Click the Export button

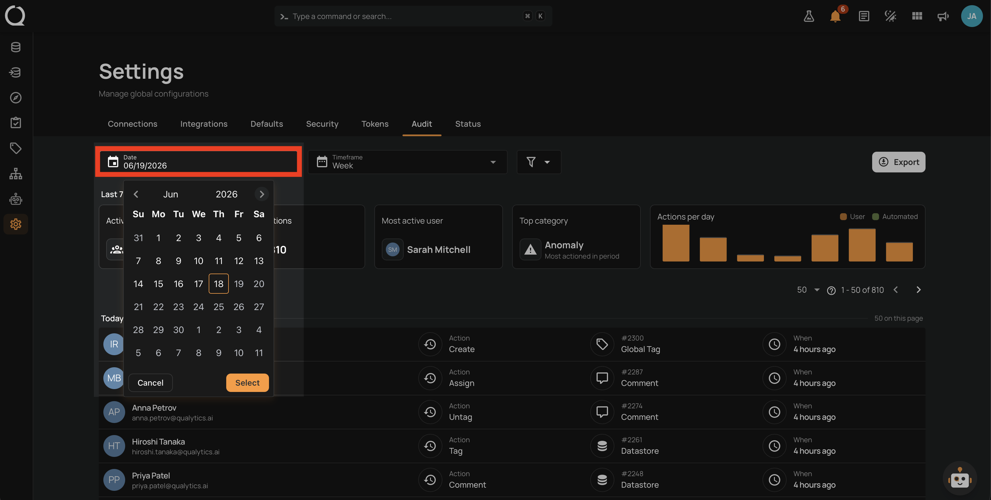(x=898, y=162)
